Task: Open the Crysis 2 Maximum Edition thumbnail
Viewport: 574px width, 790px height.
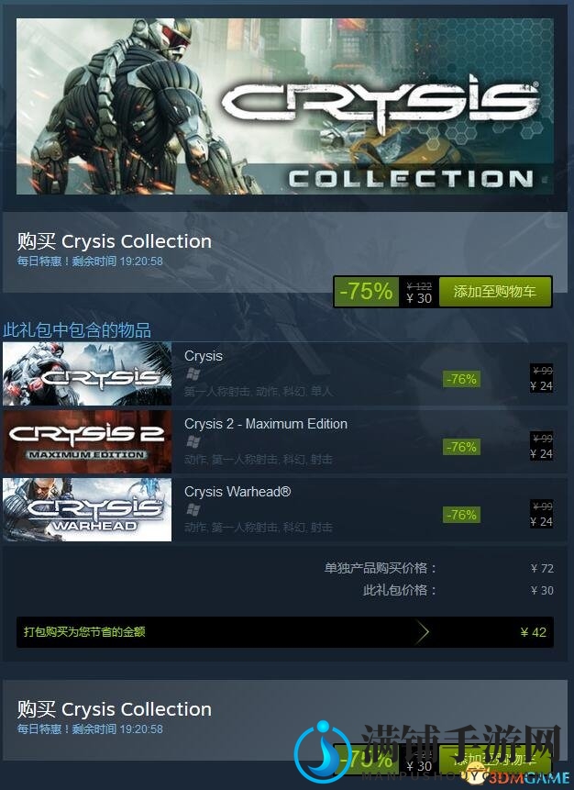Action: [87, 442]
